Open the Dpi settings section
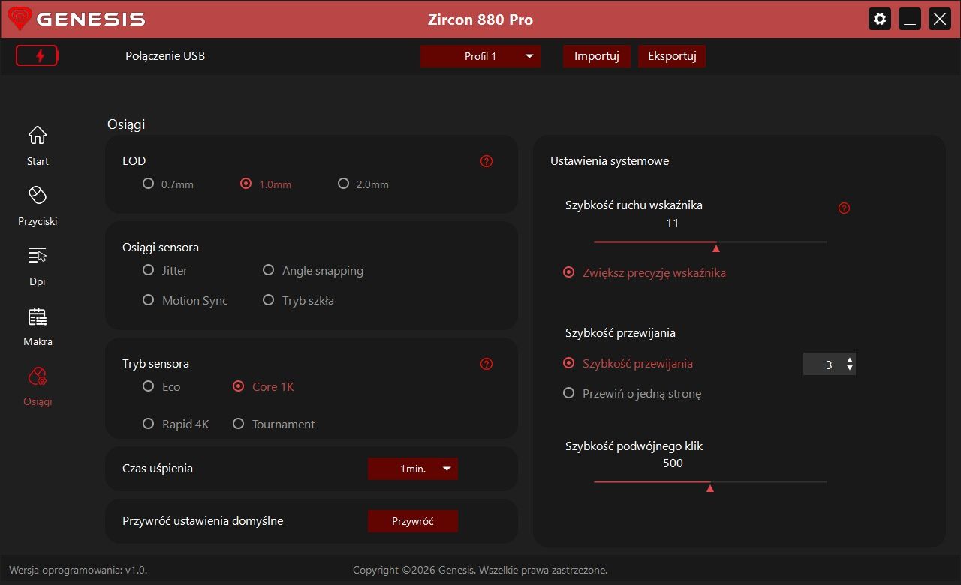 coord(38,266)
